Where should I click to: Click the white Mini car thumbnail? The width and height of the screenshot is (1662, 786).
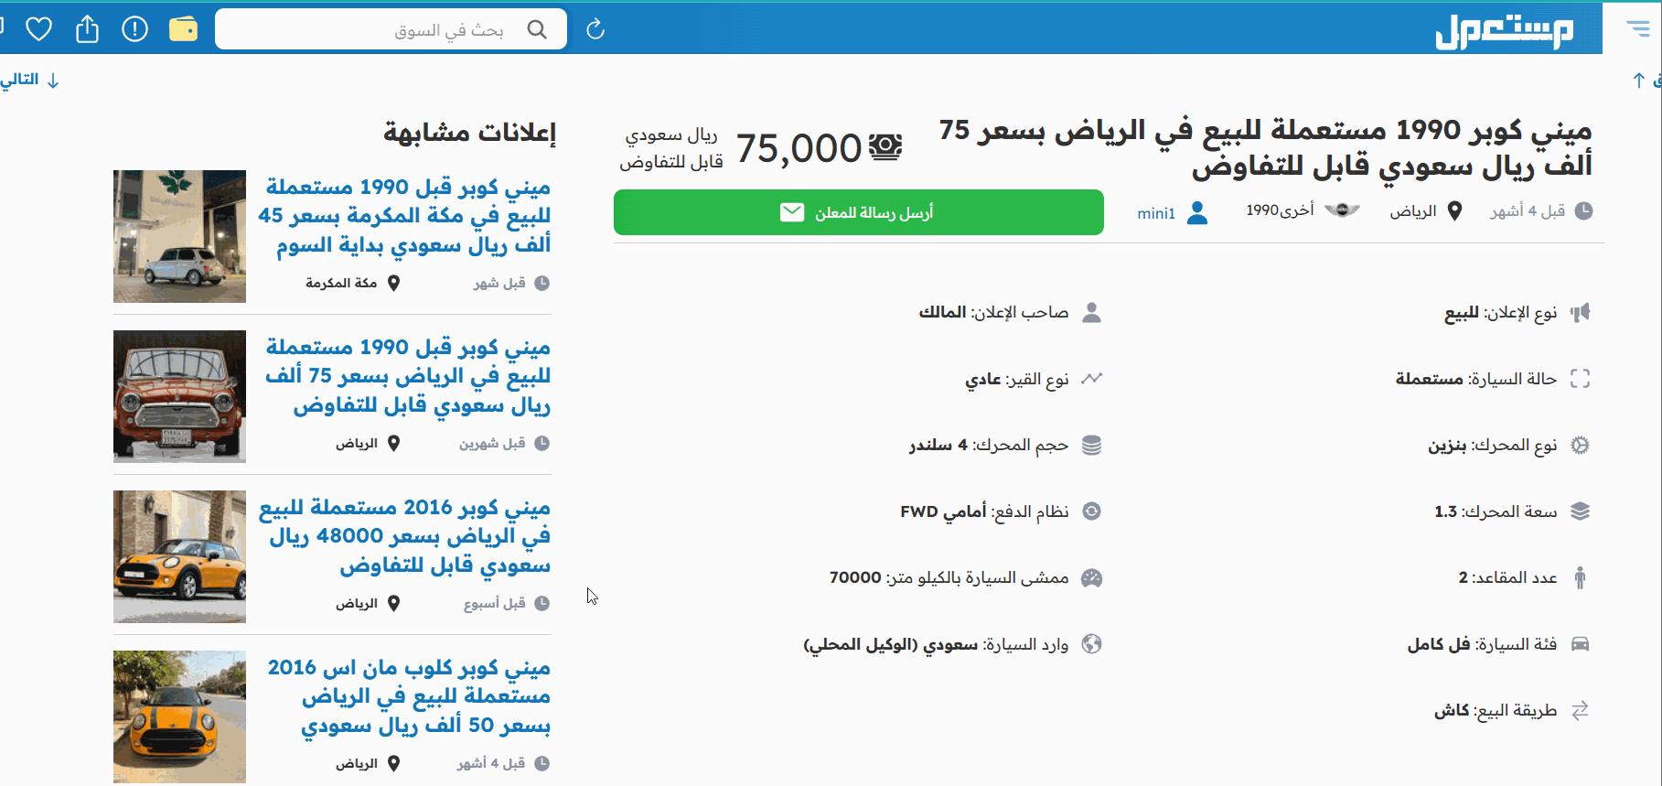(179, 236)
